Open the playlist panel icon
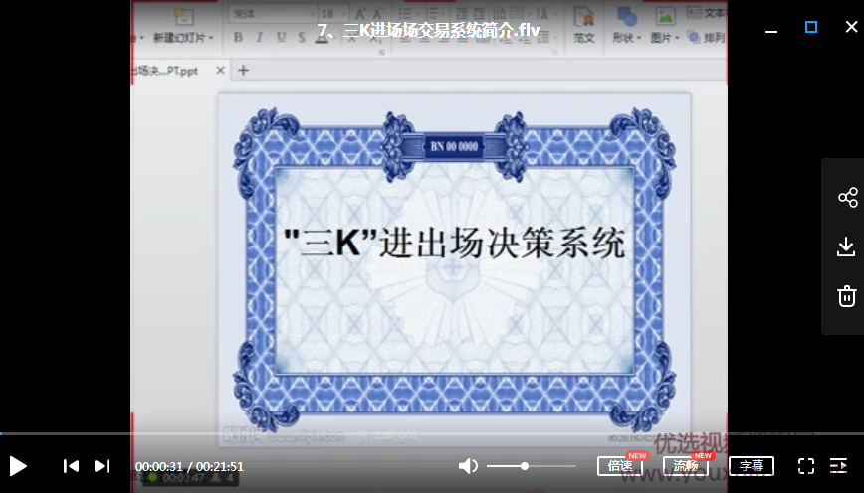The height and width of the screenshot is (493, 864). point(838,466)
